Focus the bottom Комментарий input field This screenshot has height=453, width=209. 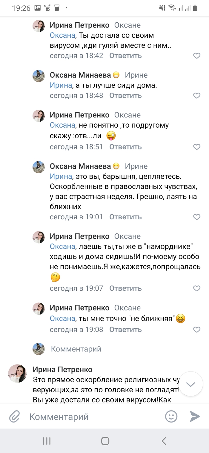[x=90, y=416]
